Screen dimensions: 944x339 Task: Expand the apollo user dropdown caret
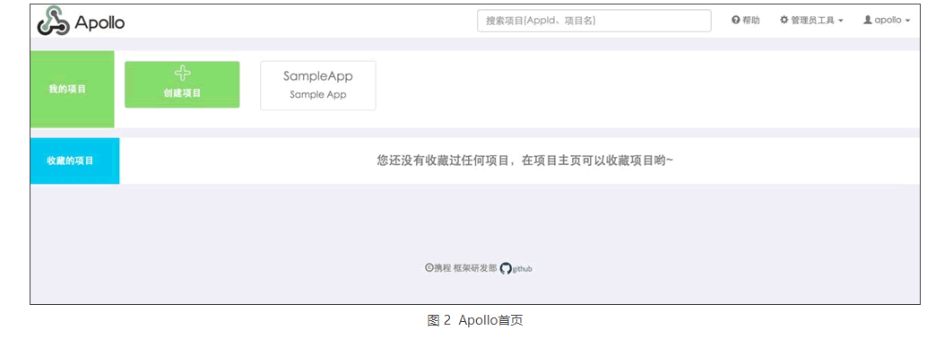pos(907,21)
